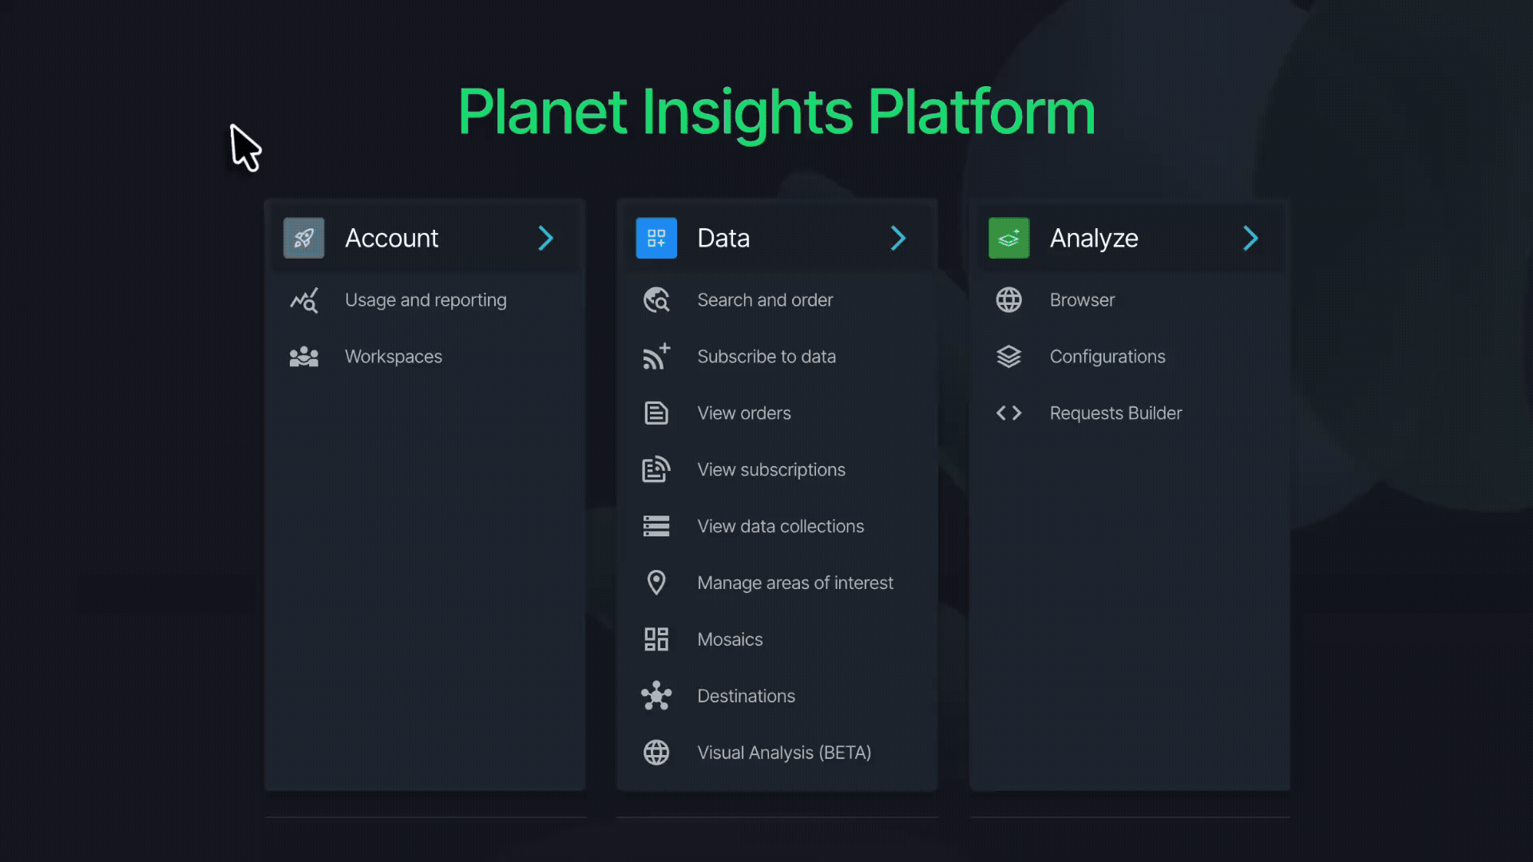Open Search and order
This screenshot has height=862, width=1533.
tap(765, 300)
